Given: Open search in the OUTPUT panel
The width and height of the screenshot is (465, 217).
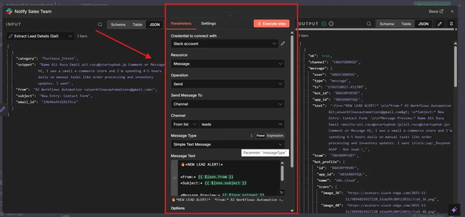Looking at the screenshot, I should pos(369,24).
